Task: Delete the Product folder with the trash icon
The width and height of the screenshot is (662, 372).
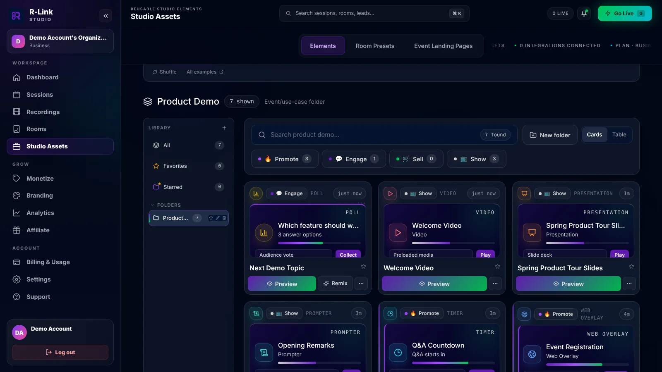Action: pyautogui.click(x=224, y=218)
